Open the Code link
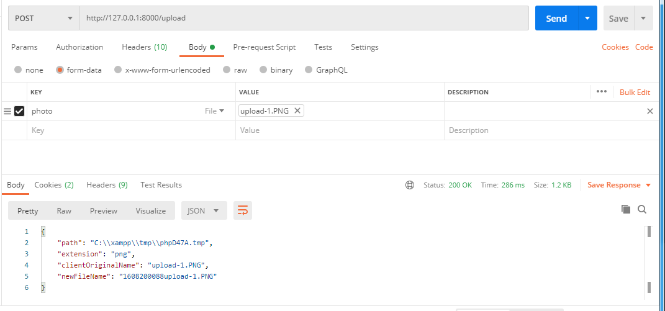This screenshot has height=311, width=665. coord(644,47)
